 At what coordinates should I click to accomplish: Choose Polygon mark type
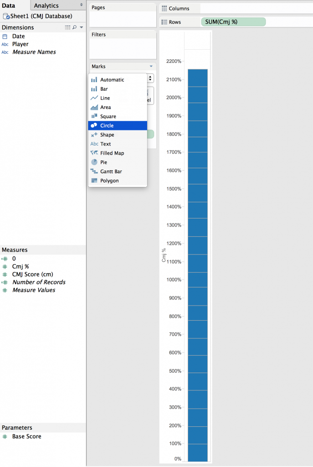[x=118, y=181]
